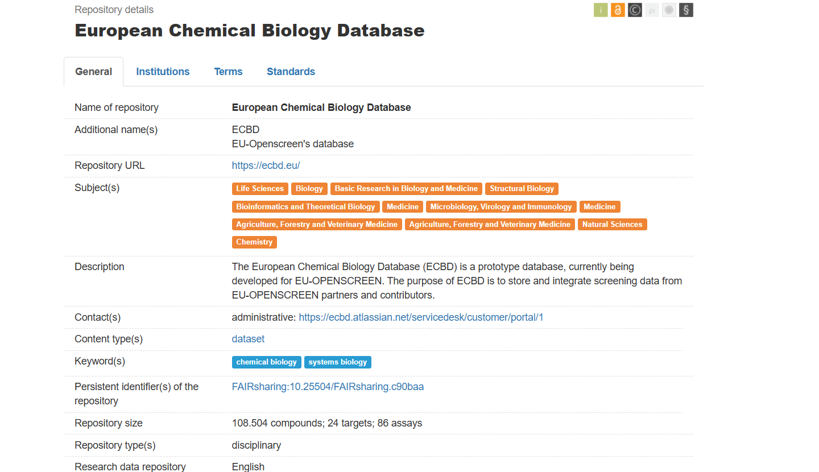This screenshot has height=472, width=819.
Task: Click the green info icon
Action: click(601, 10)
